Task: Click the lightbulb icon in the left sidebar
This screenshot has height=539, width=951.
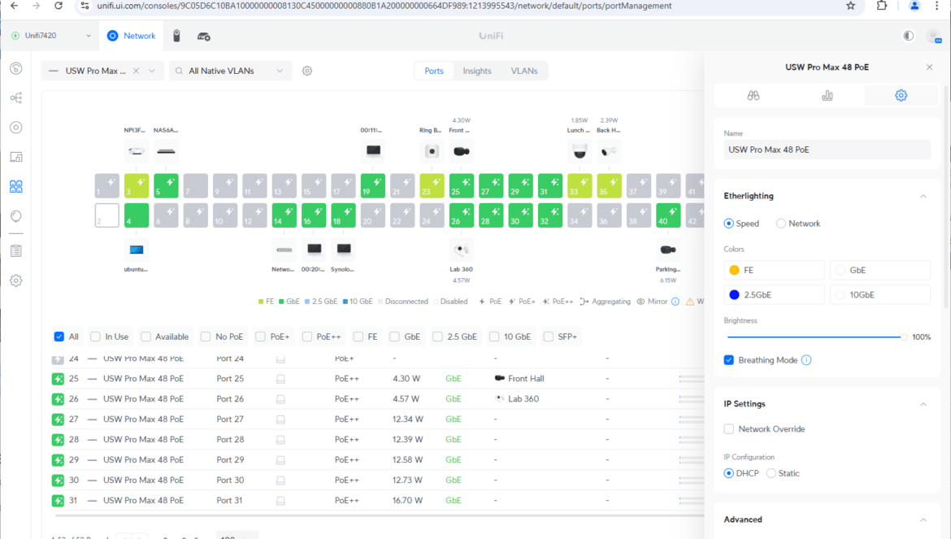Action: [16, 216]
